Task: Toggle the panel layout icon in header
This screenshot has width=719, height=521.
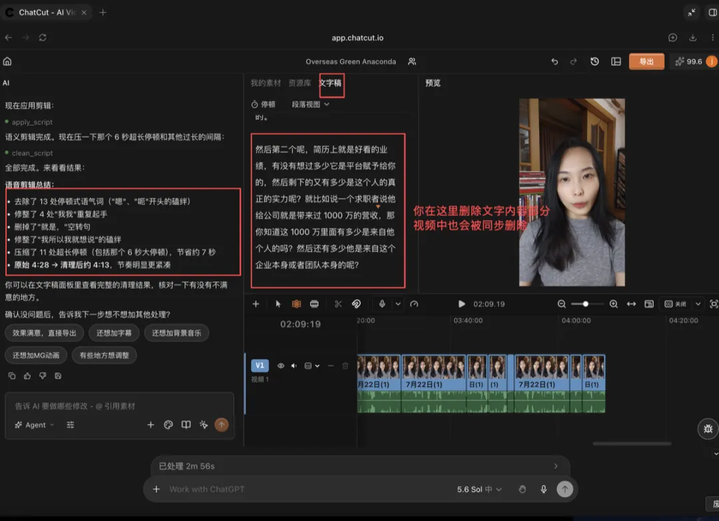Action: tap(616, 61)
